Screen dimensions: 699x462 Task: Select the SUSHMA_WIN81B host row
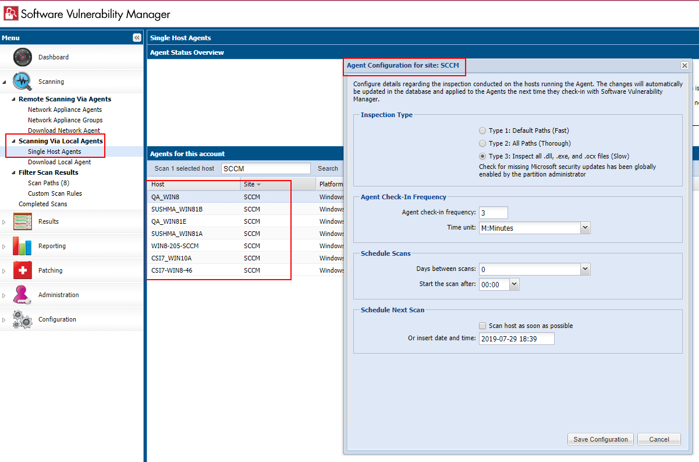(x=244, y=209)
